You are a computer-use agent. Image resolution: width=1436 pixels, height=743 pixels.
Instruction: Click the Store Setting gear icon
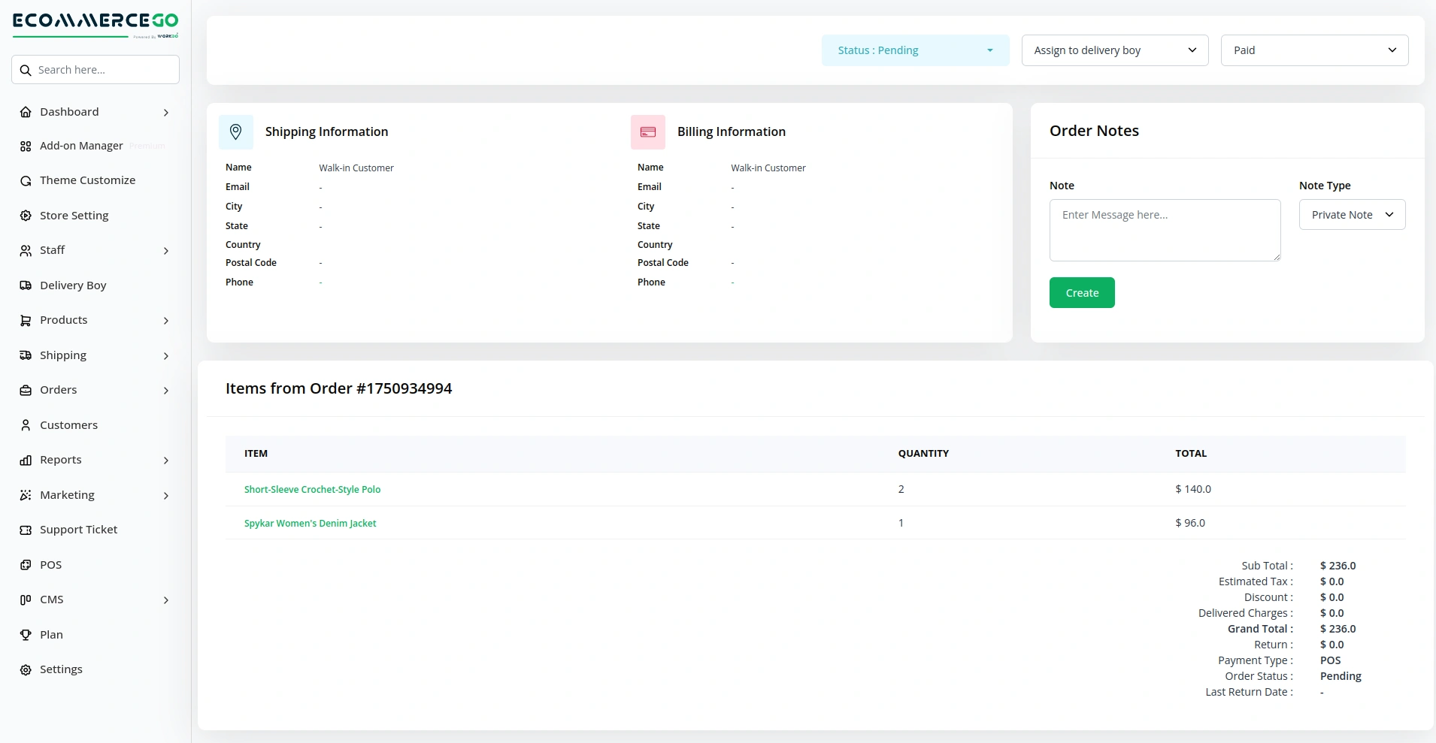[x=26, y=216]
